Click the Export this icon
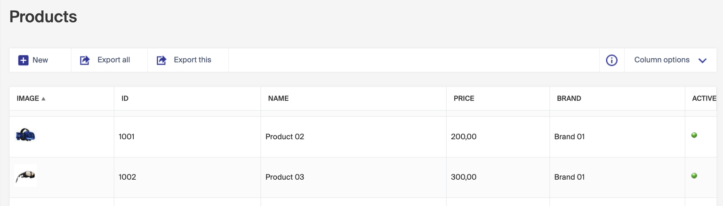This screenshot has height=206, width=723. [x=161, y=60]
